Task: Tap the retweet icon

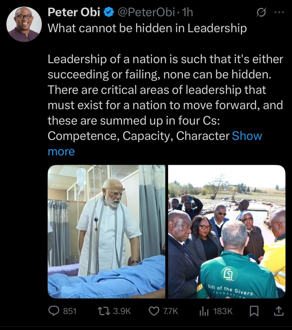Action: tap(104, 311)
